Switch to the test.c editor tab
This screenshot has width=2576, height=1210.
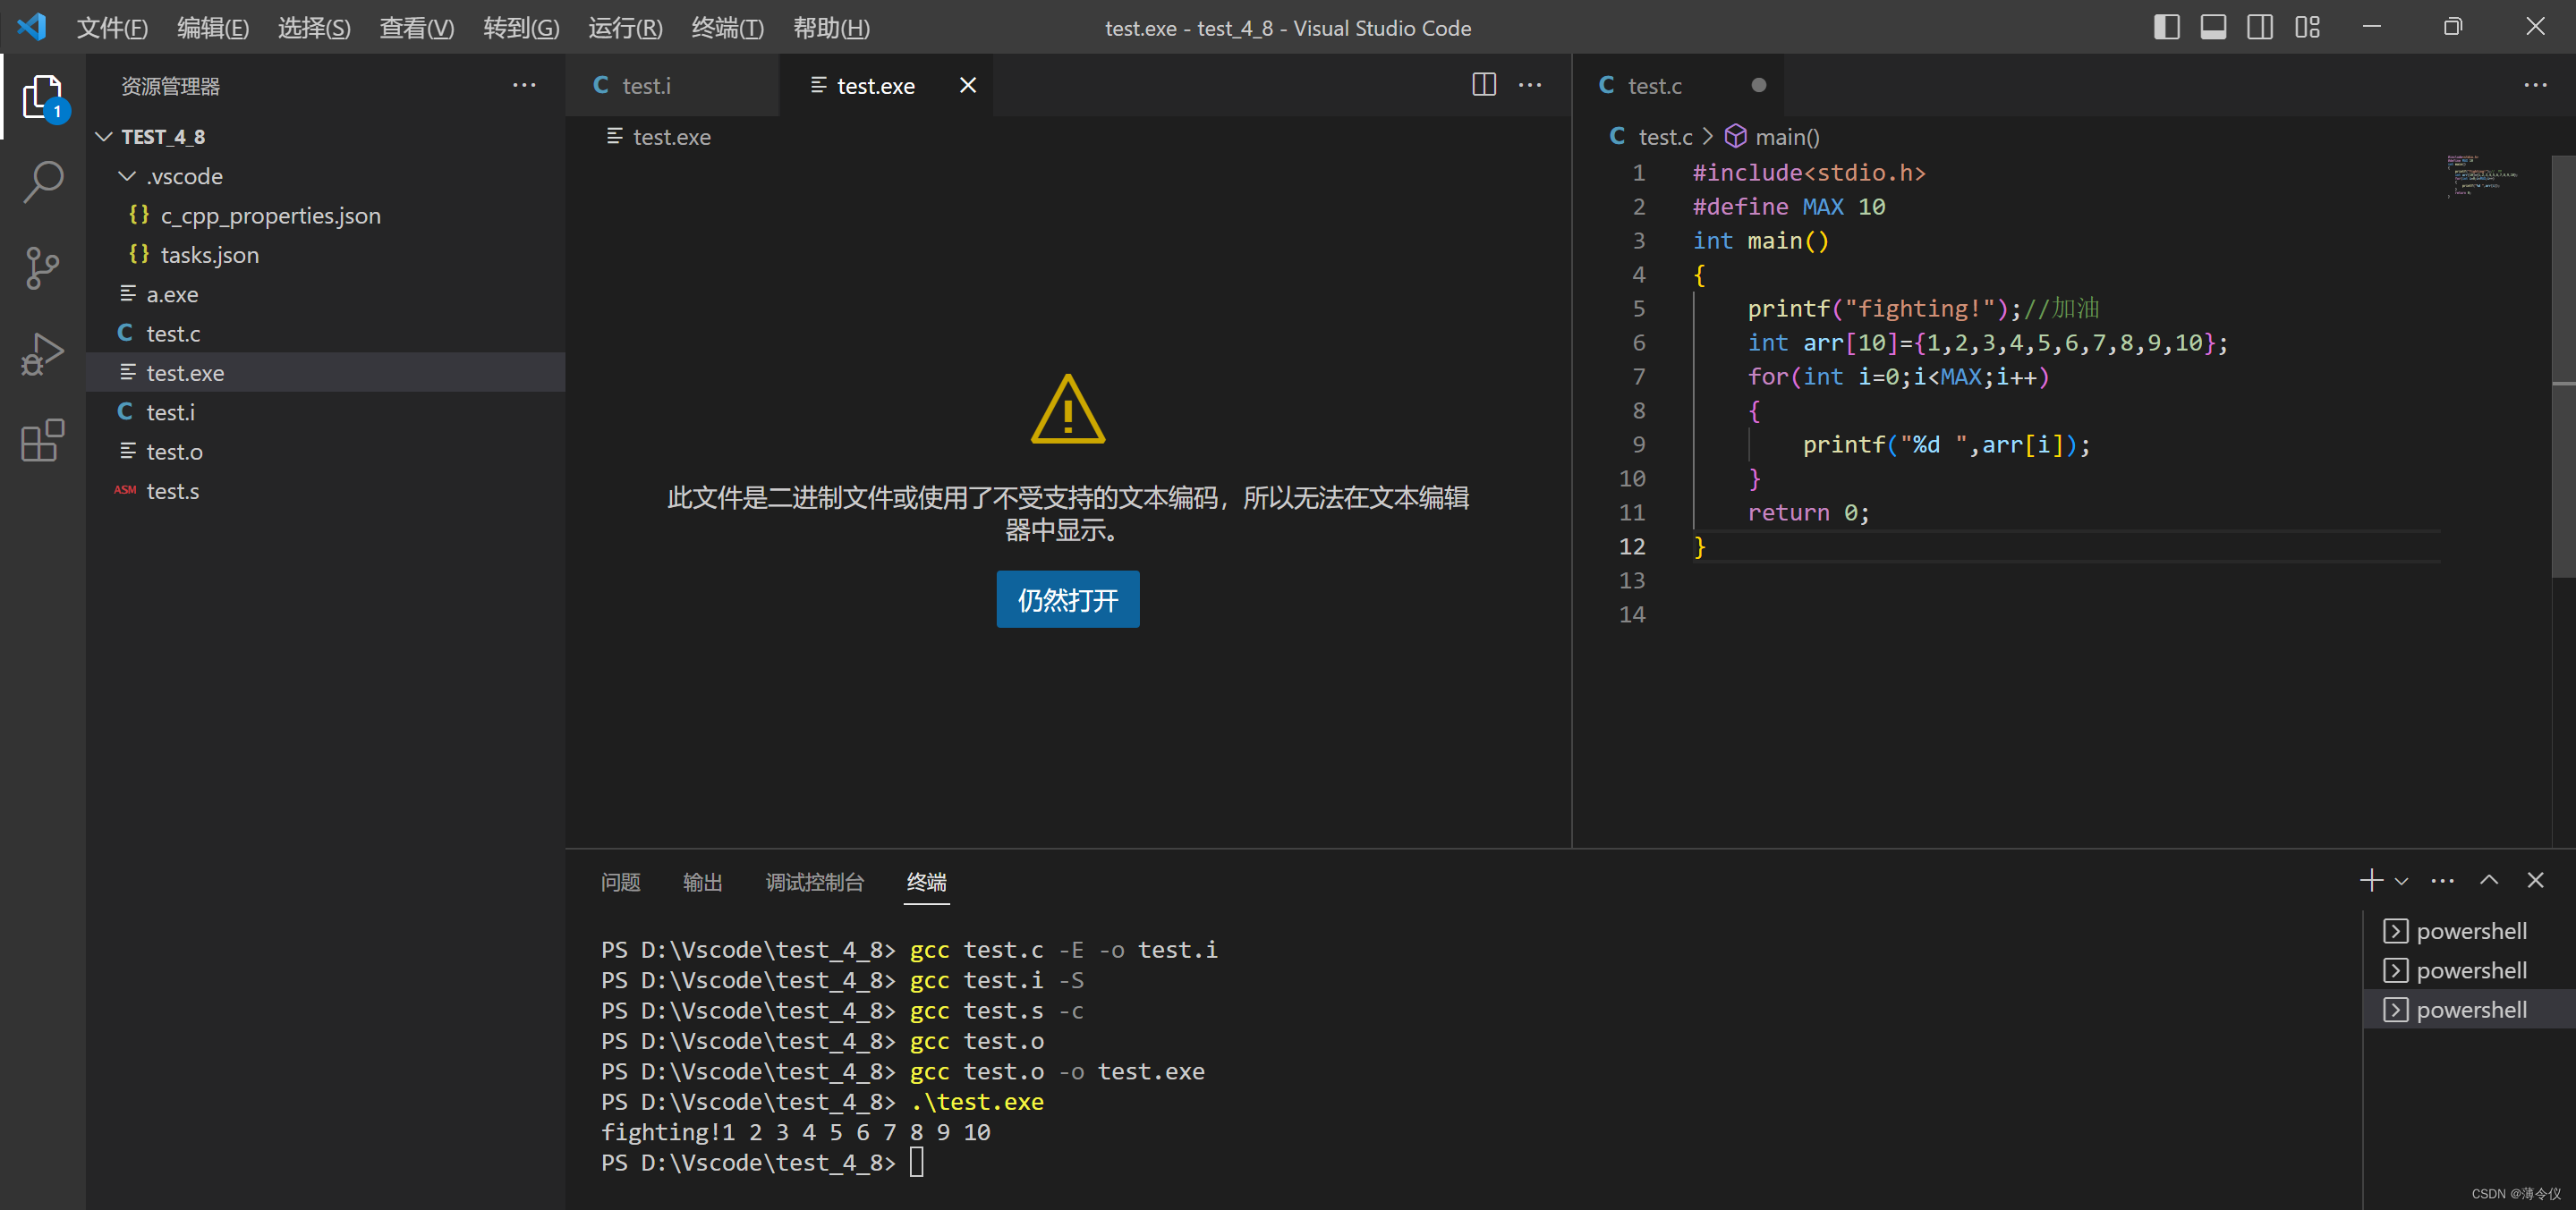click(1677, 85)
